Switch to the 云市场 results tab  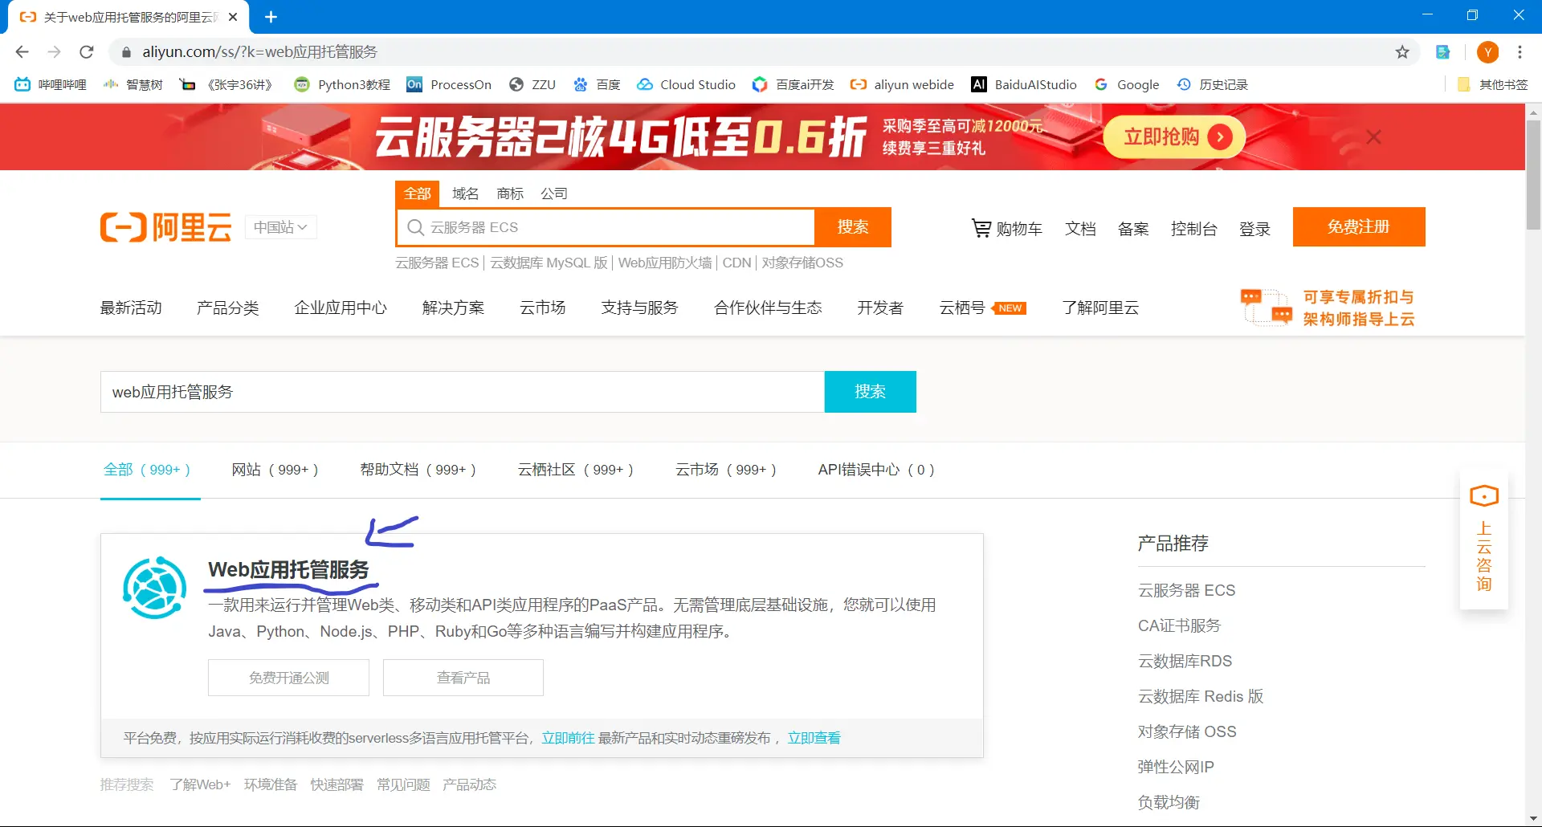tap(725, 470)
